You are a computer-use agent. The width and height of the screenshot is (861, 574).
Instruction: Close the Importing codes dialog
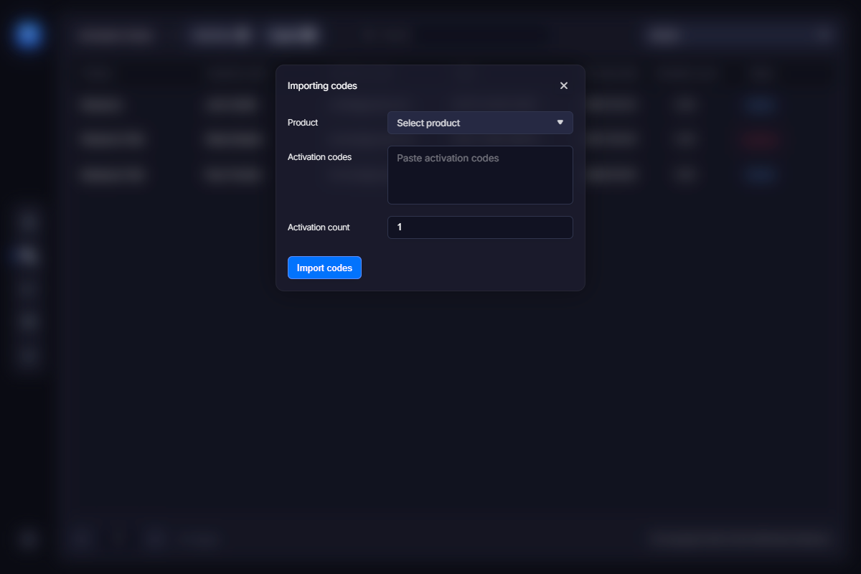pos(563,85)
